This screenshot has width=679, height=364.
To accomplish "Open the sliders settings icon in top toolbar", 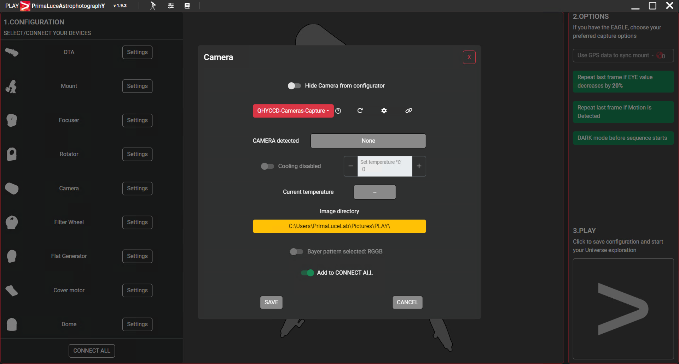I will click(x=171, y=6).
